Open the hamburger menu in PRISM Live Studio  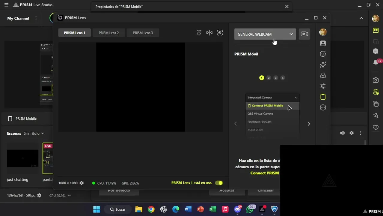click(x=6, y=5)
